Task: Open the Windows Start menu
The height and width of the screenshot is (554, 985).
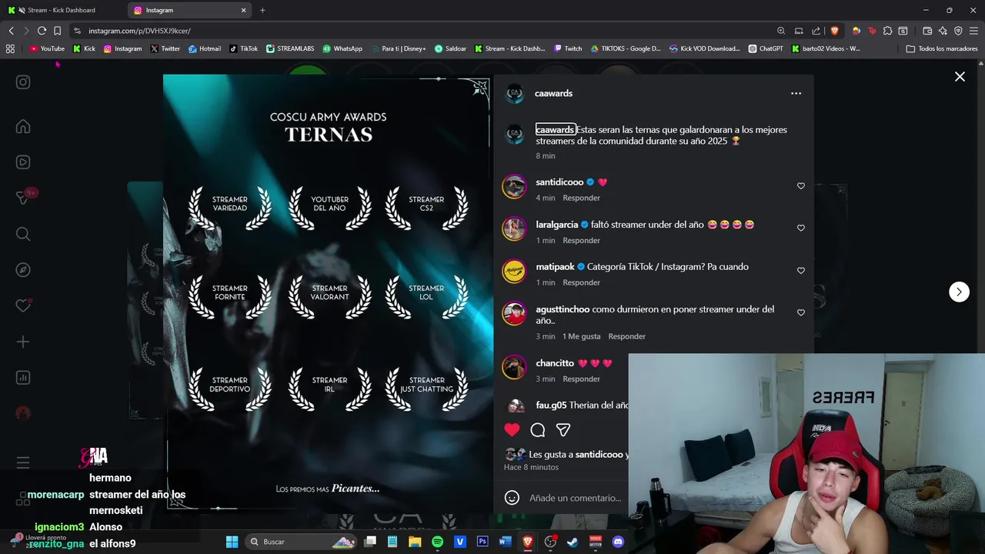Action: (232, 542)
